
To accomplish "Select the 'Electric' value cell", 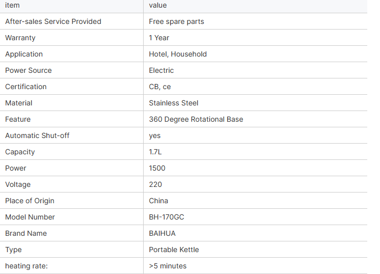I will click(x=161, y=70).
